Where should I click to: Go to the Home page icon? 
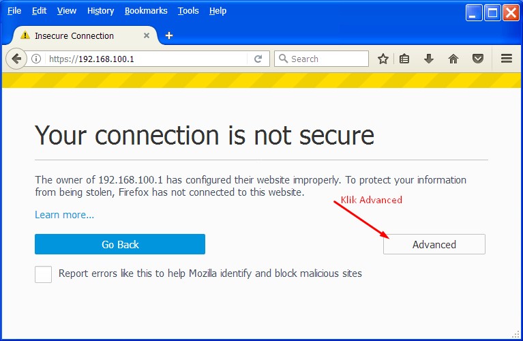[x=453, y=59]
